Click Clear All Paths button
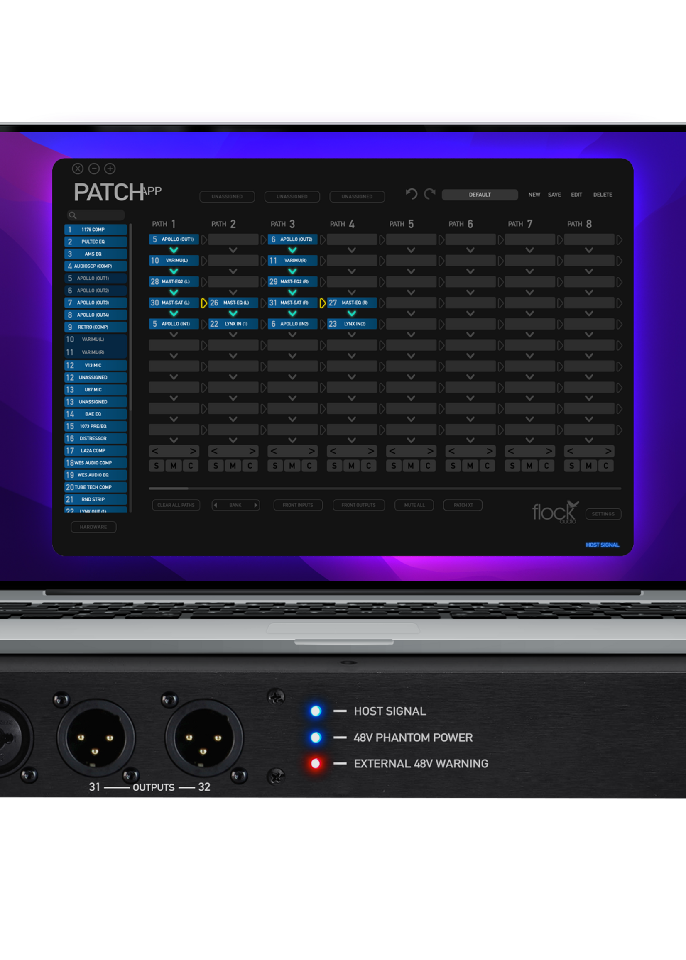This screenshot has width=686, height=960. 176,505
